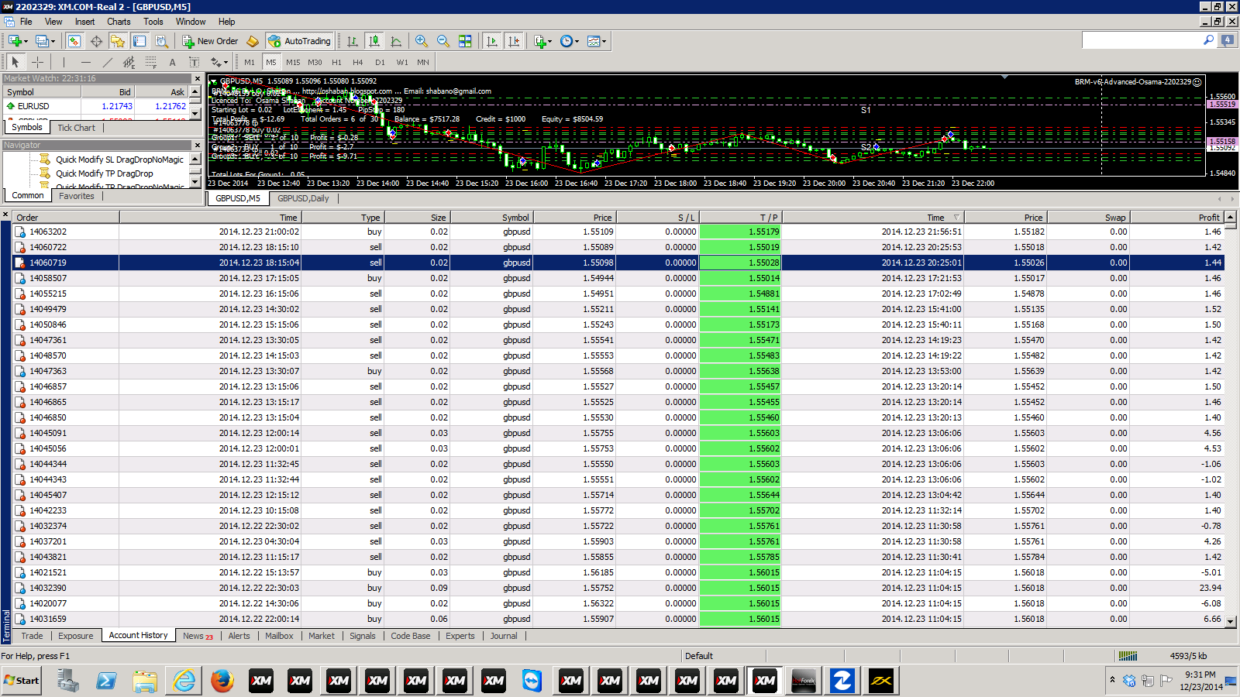
Task: Select the line chart icon
Action: coord(396,41)
